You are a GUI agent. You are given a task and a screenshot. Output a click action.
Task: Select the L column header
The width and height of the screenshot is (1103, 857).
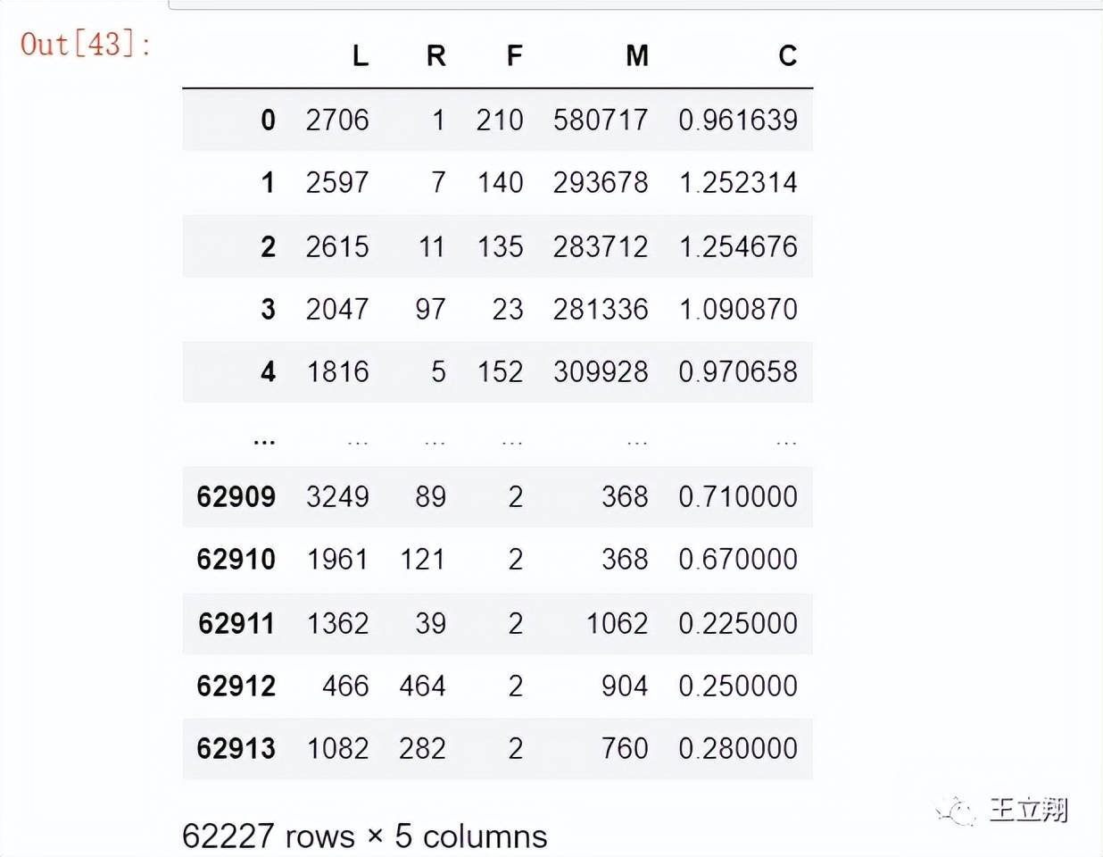[x=360, y=56]
